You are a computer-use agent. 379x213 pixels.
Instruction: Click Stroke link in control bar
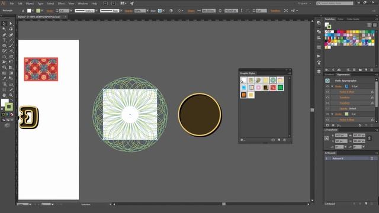(50, 11)
